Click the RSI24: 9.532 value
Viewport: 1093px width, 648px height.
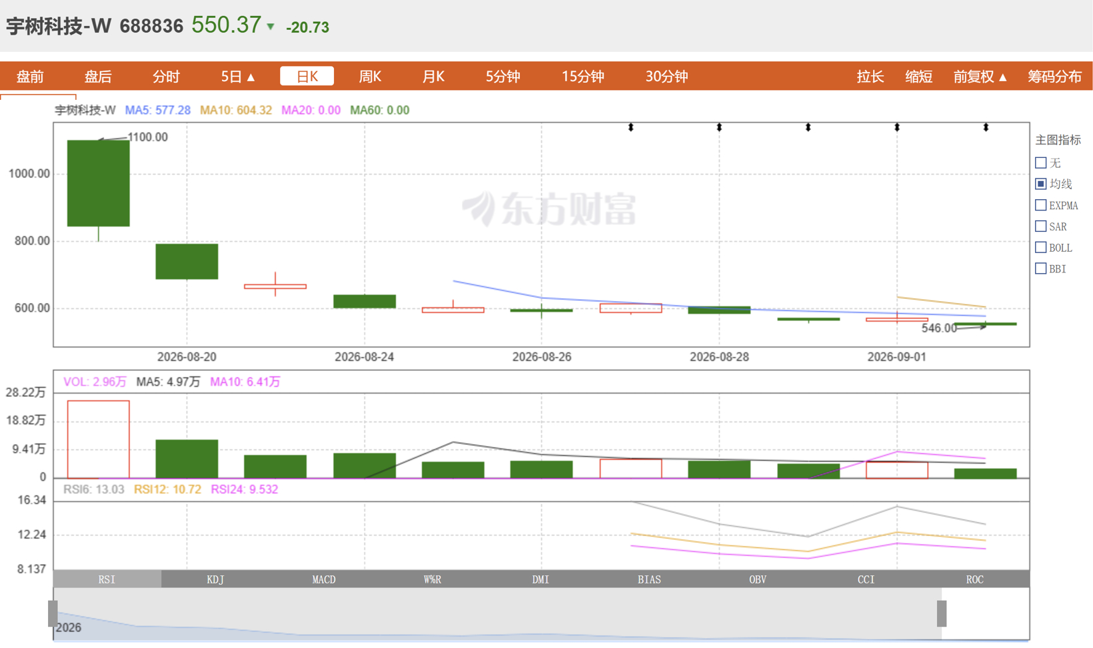click(x=245, y=489)
